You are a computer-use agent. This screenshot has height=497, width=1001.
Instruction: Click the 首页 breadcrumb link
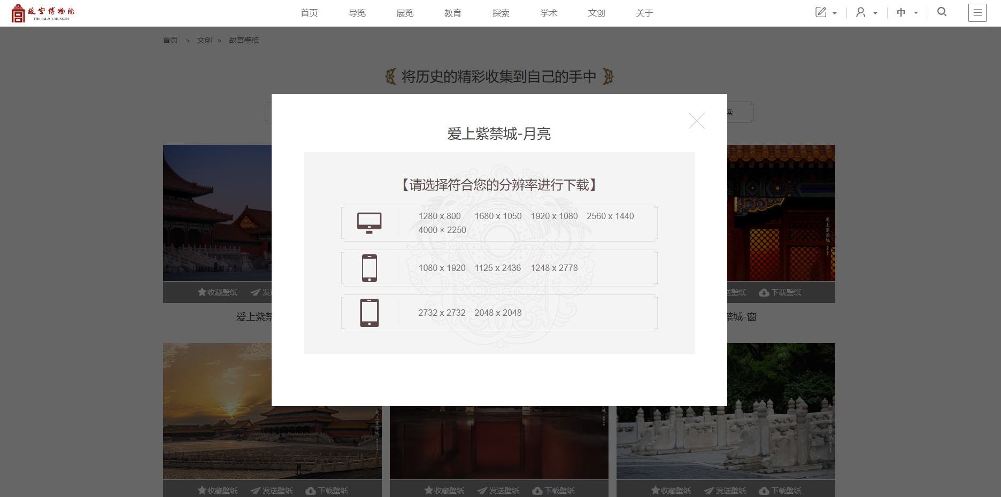(170, 40)
